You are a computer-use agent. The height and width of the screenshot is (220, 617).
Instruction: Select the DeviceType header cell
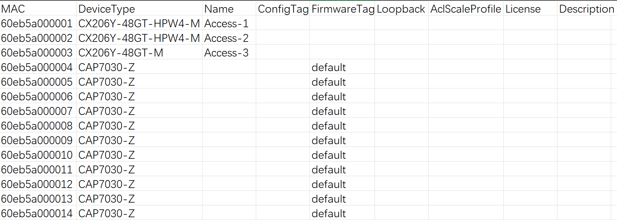(139, 8)
